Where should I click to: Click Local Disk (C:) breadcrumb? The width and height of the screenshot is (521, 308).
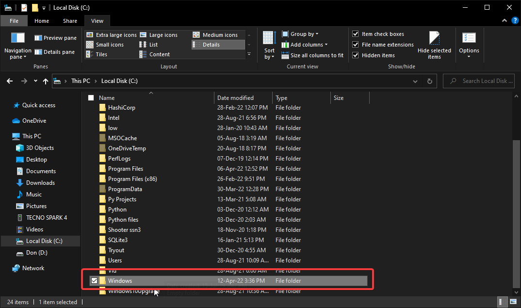(x=119, y=81)
